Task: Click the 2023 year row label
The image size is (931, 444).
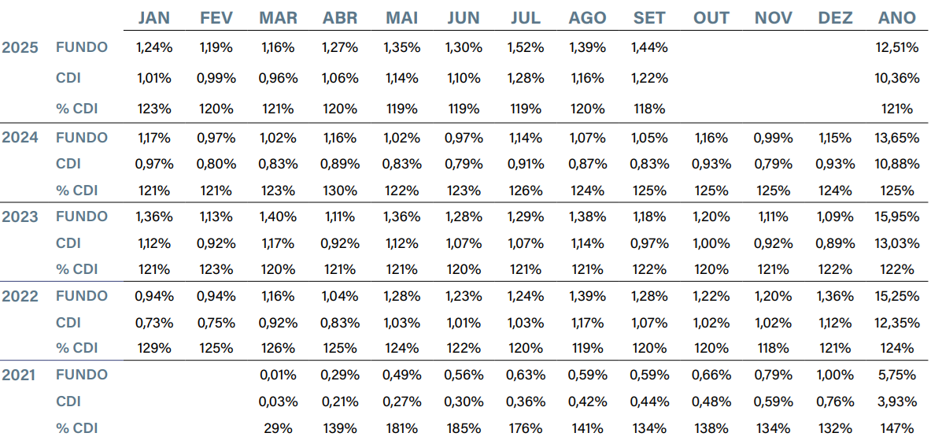Action: coord(21,216)
